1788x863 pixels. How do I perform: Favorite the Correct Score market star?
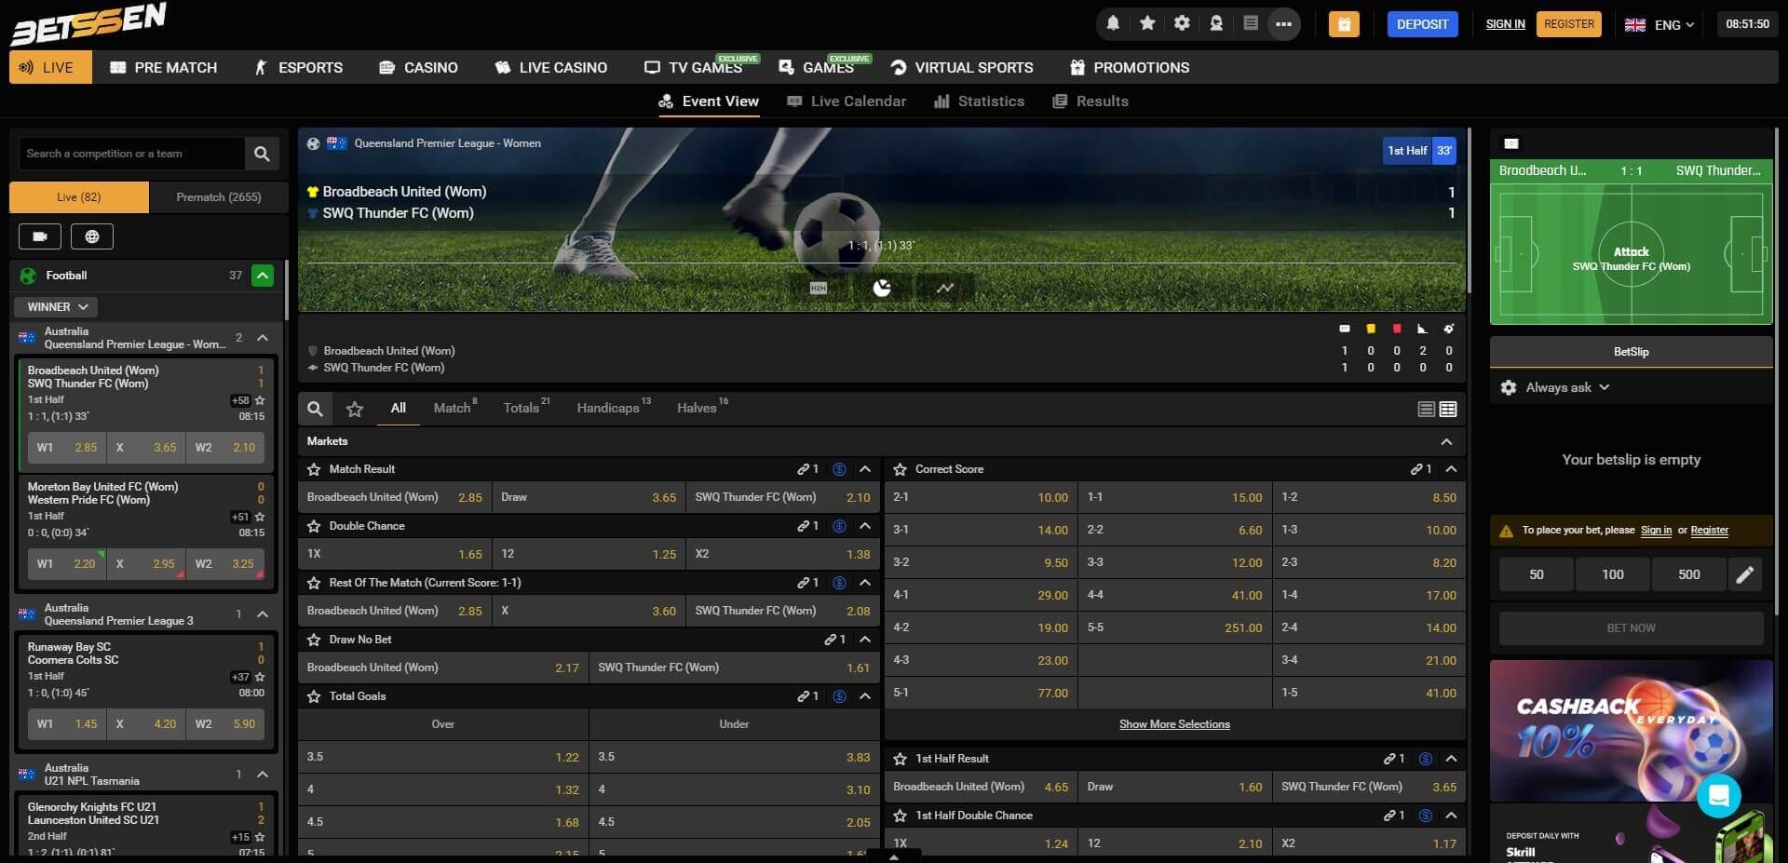coord(899,469)
